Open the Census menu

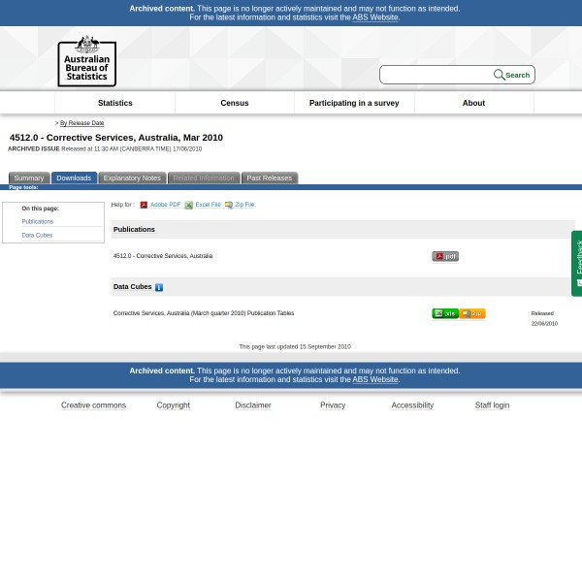tap(234, 103)
